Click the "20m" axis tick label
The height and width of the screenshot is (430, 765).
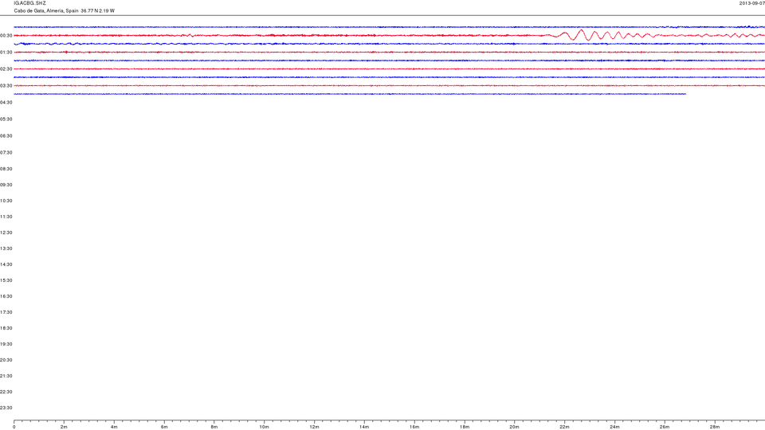[514, 427]
